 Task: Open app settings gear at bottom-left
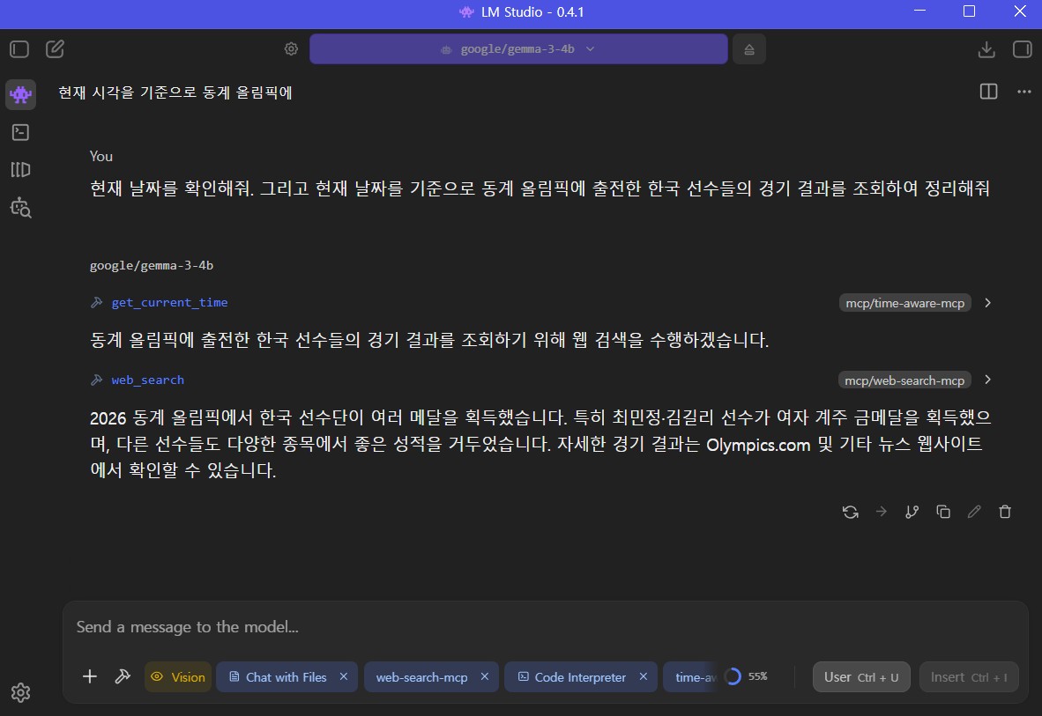point(20,693)
